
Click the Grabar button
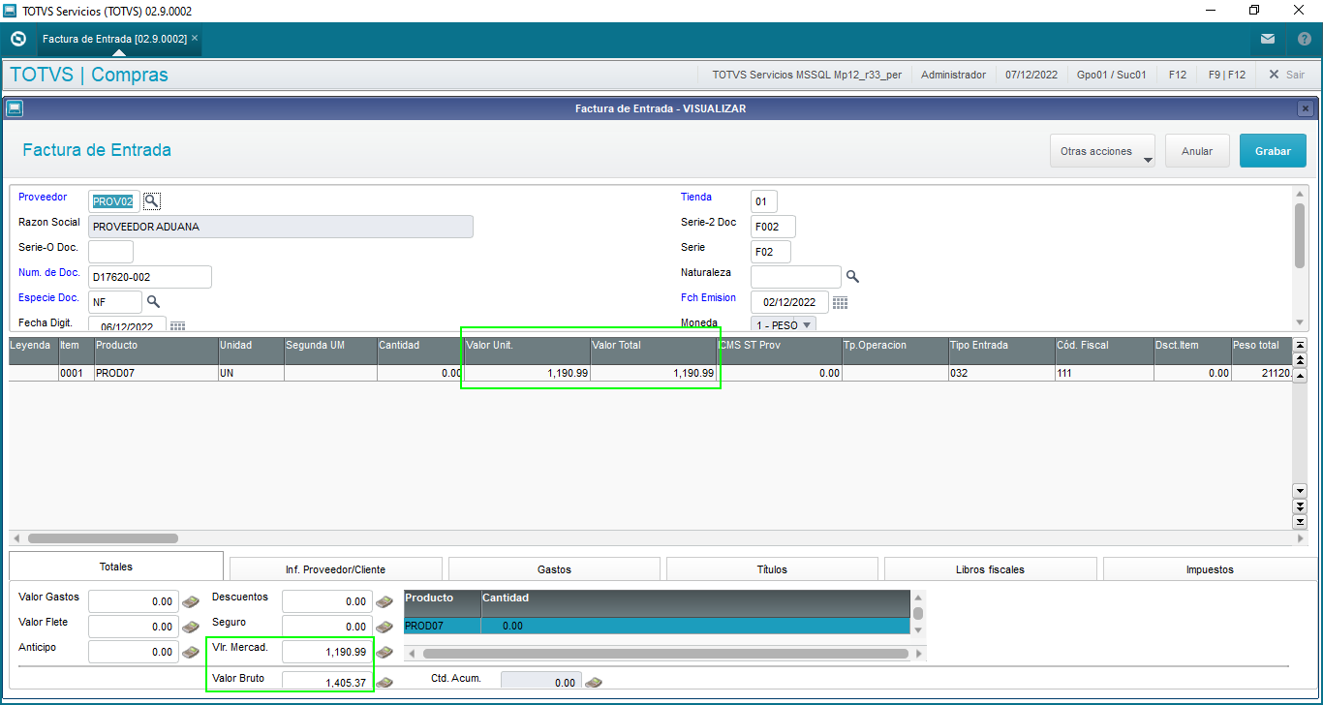pos(1273,151)
